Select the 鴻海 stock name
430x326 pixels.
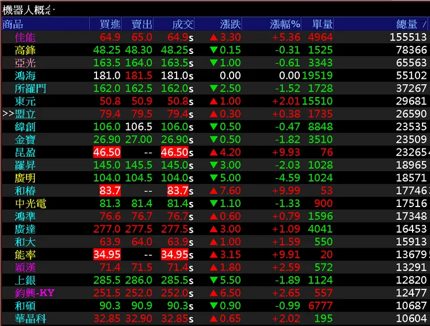click(x=25, y=75)
